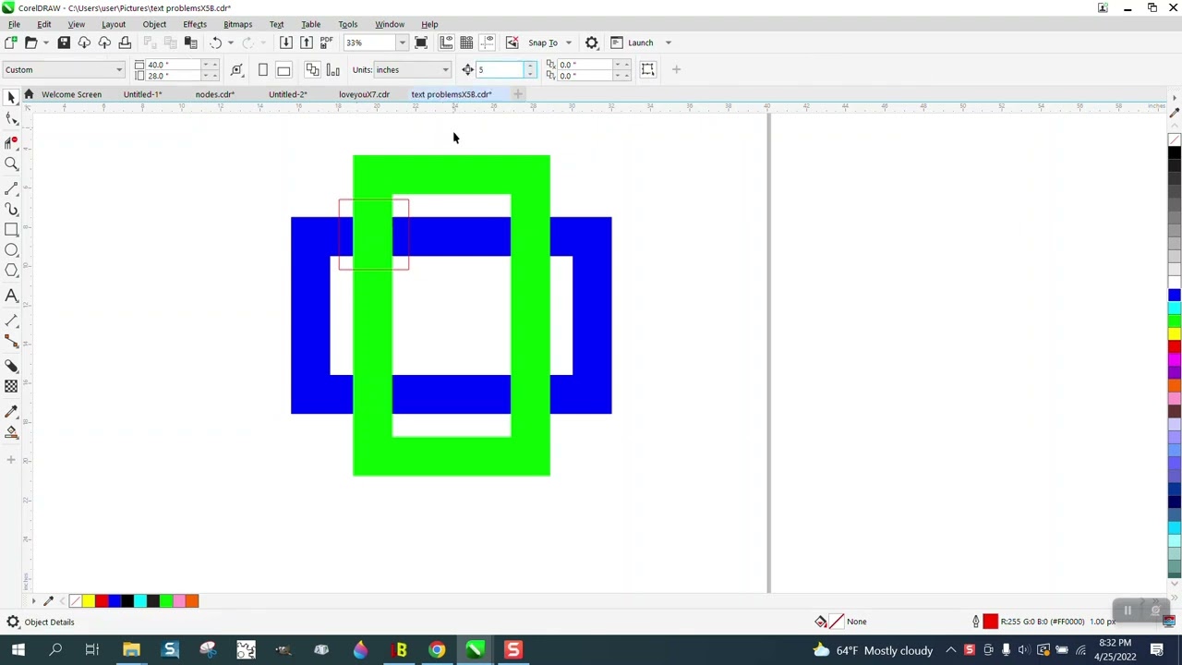Open the zoom level 33% dropdown
The width and height of the screenshot is (1182, 665).
coord(402,42)
